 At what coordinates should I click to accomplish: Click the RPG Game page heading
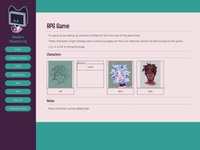coord(58,26)
